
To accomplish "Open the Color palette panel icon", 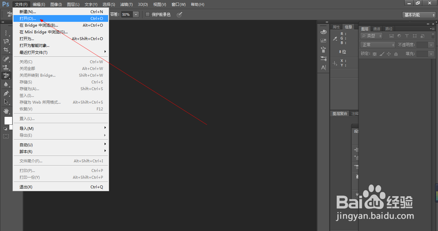I will click(x=323, y=32).
